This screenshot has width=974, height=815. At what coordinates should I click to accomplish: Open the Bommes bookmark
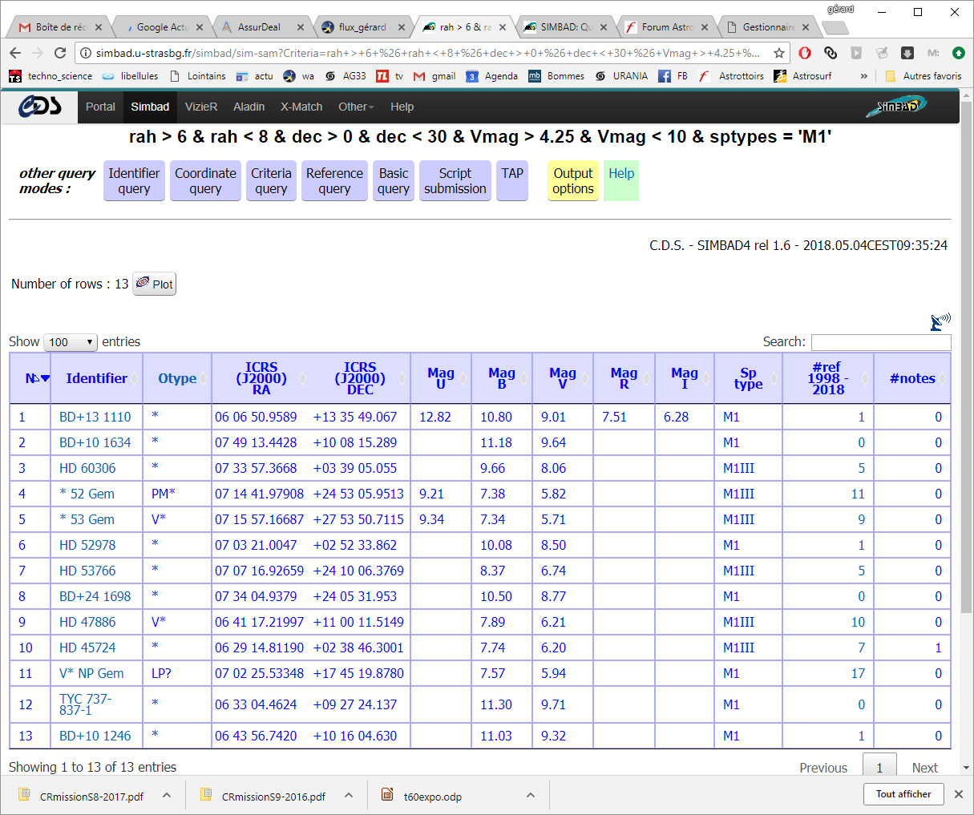click(556, 76)
